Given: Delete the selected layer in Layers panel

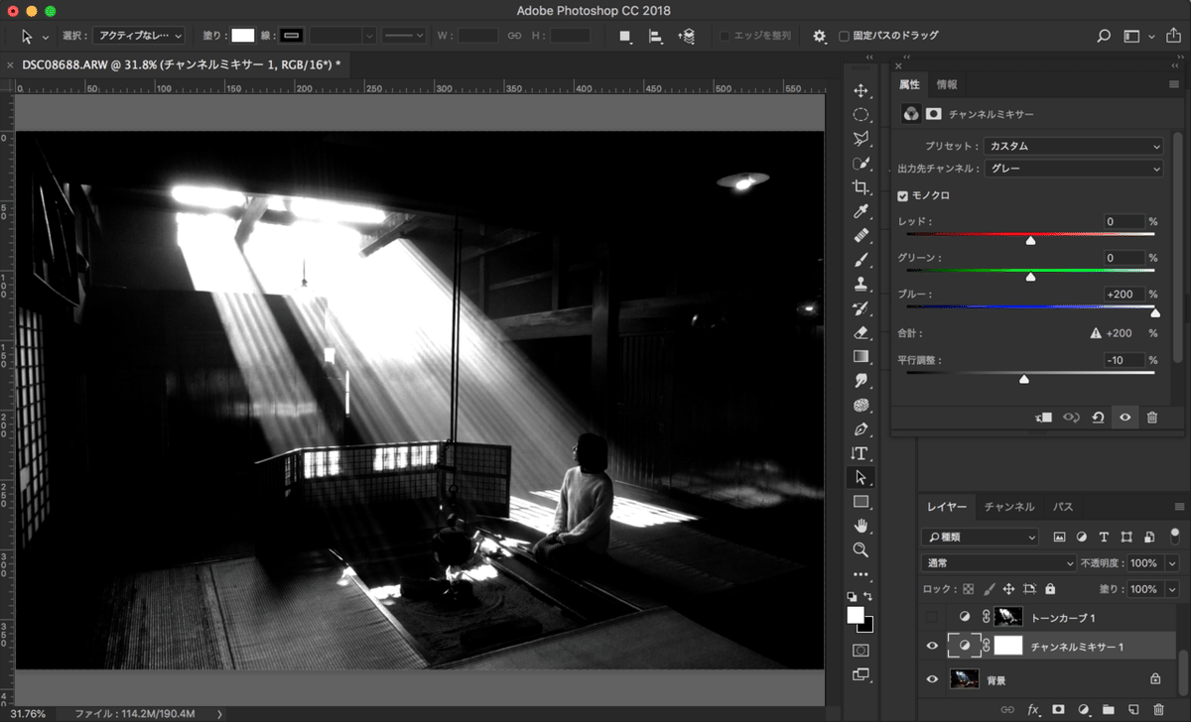Looking at the screenshot, I should coord(1158,710).
